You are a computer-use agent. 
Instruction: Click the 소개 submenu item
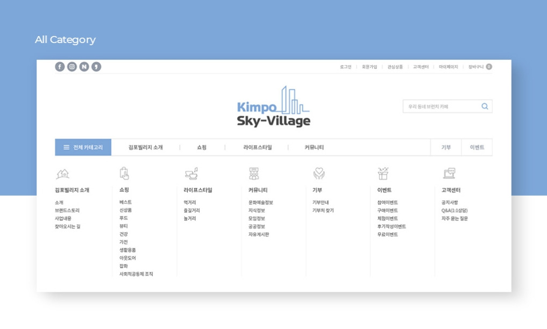pyautogui.click(x=59, y=203)
